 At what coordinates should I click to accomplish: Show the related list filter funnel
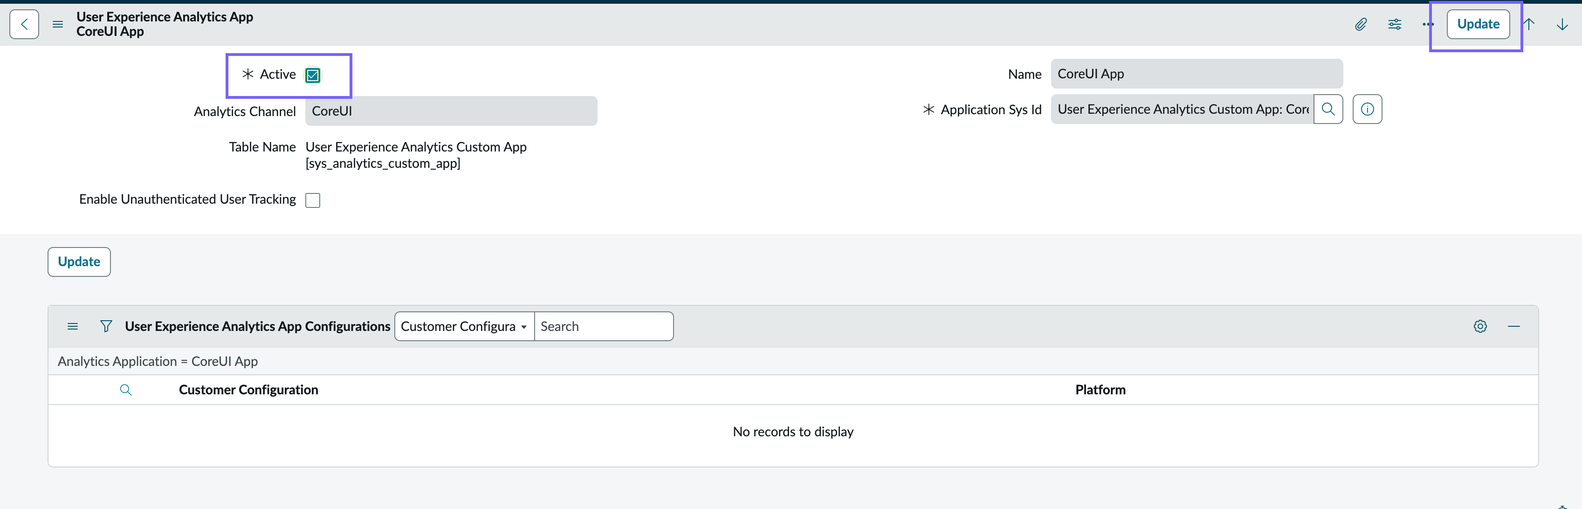click(106, 327)
